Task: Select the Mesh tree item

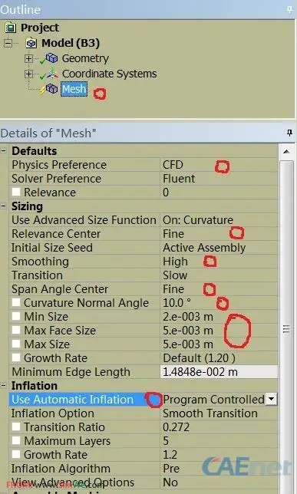Action: pyautogui.click(x=74, y=89)
